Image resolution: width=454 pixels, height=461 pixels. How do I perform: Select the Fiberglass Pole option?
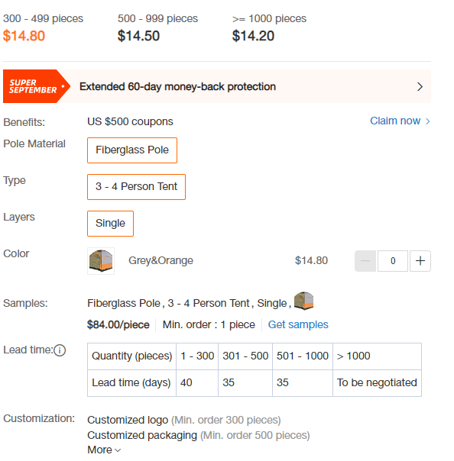coord(132,150)
